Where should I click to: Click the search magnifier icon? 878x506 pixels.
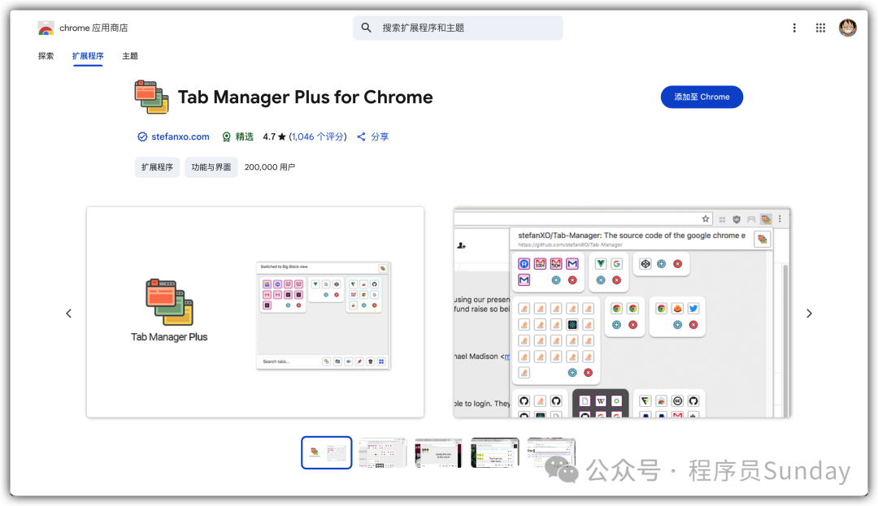coord(367,28)
